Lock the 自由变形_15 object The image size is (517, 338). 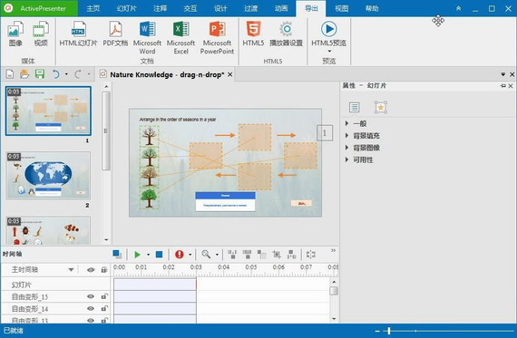(x=104, y=296)
